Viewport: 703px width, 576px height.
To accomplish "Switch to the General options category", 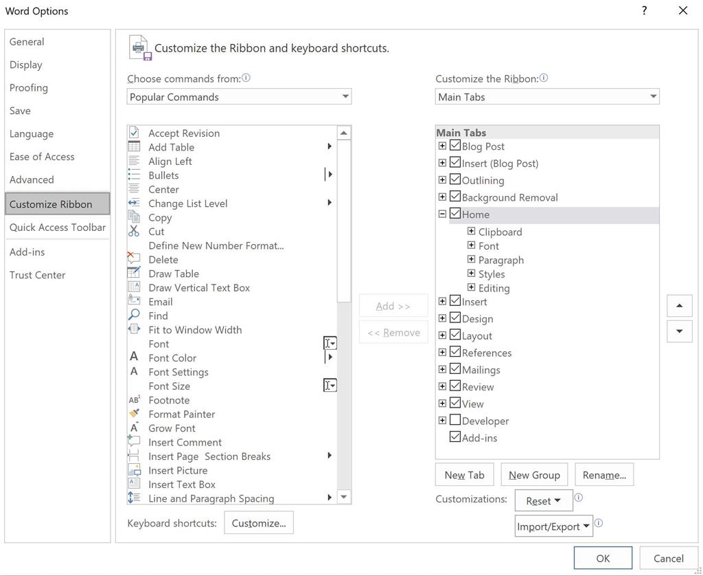I will point(58,42).
